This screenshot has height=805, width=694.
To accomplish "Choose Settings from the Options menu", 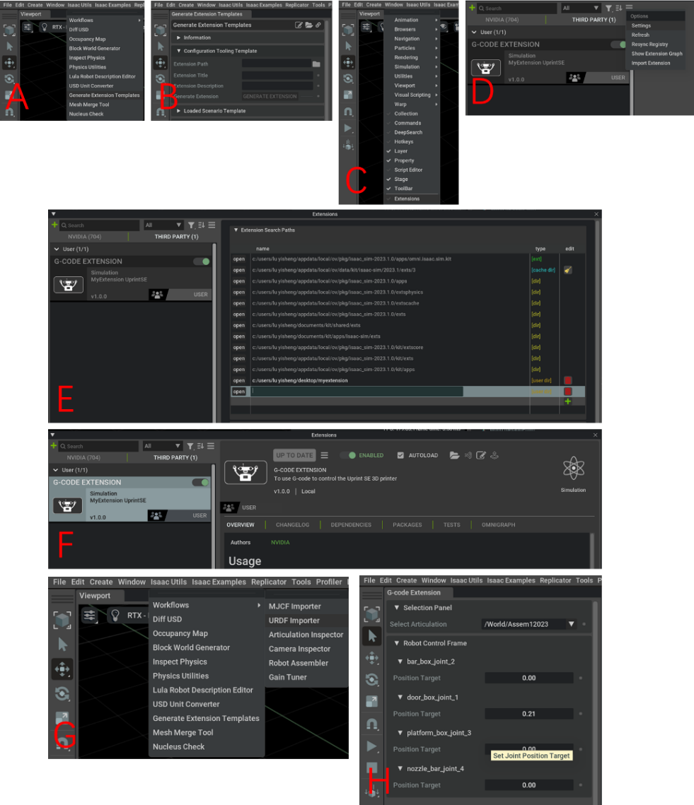I will pyautogui.click(x=640, y=25).
